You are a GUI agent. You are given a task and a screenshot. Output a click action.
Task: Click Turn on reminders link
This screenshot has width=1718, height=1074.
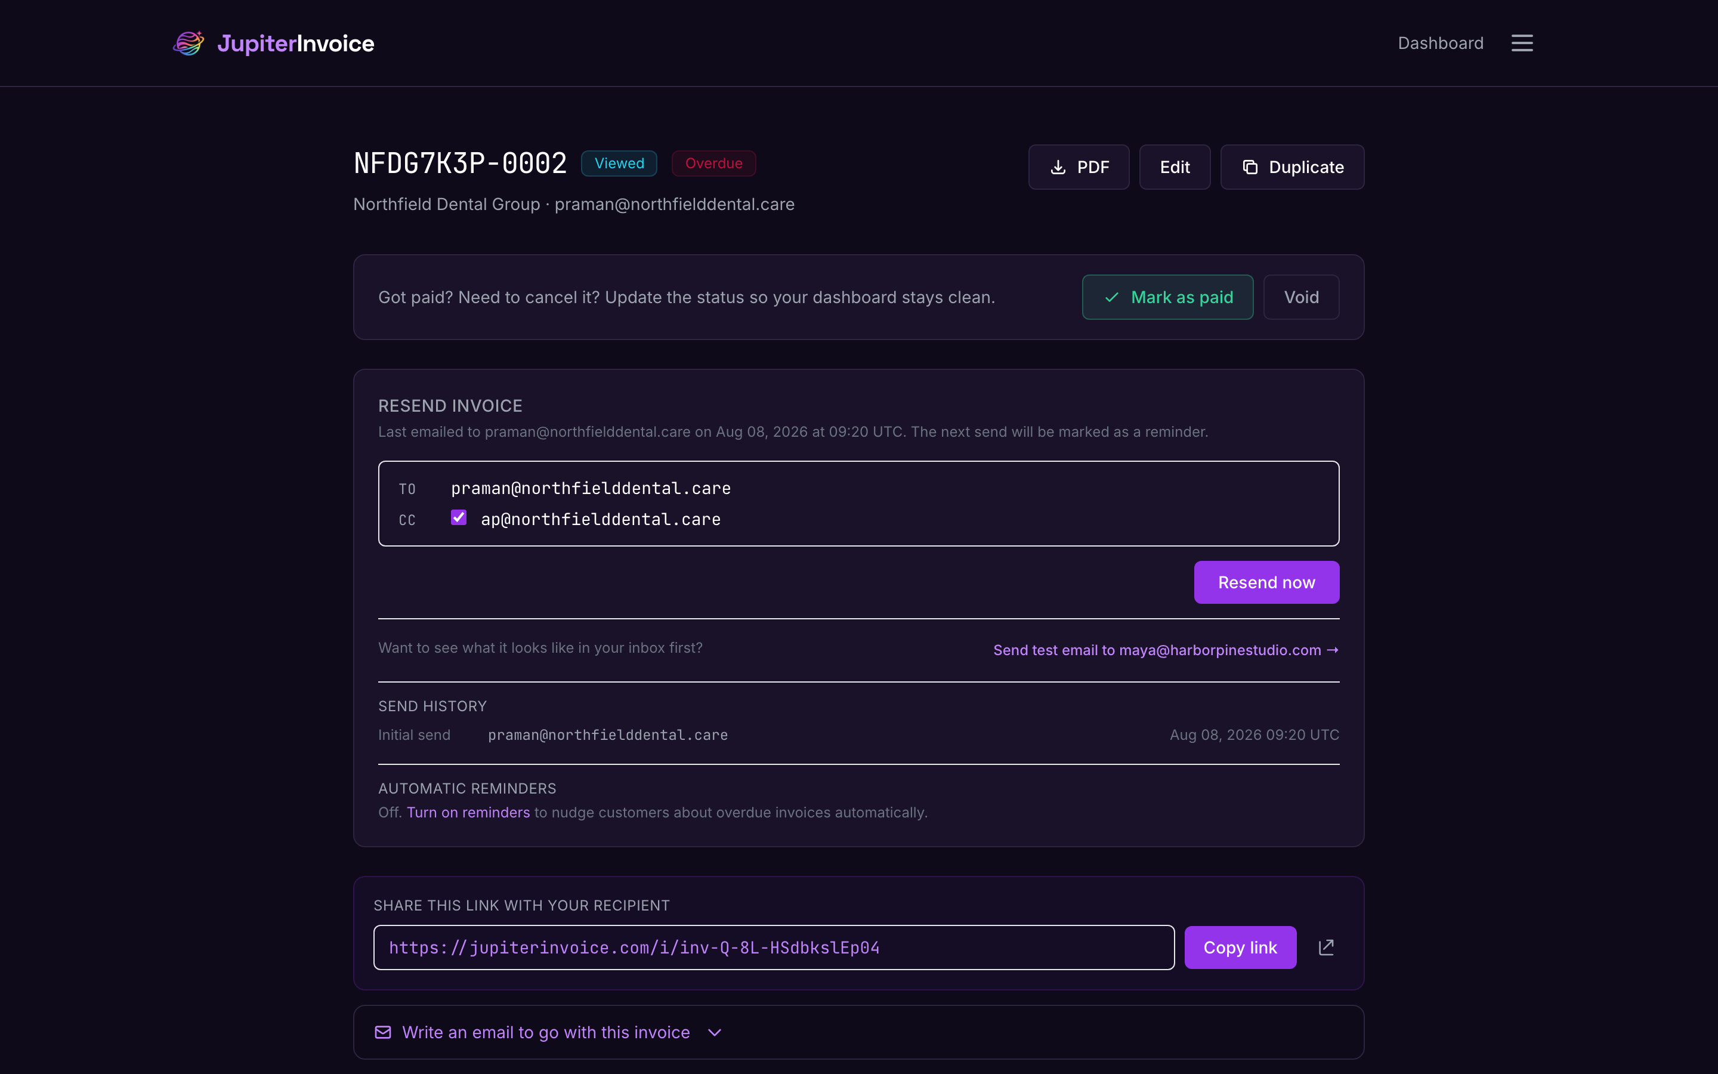[x=468, y=813]
